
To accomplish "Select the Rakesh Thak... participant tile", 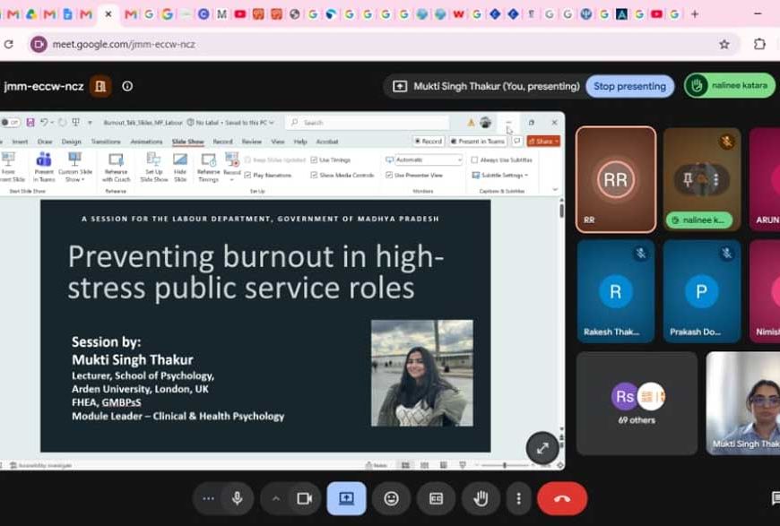I will click(x=616, y=291).
